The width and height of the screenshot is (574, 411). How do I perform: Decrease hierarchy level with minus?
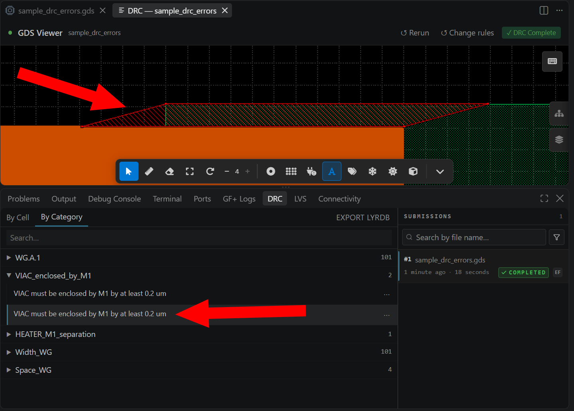227,171
